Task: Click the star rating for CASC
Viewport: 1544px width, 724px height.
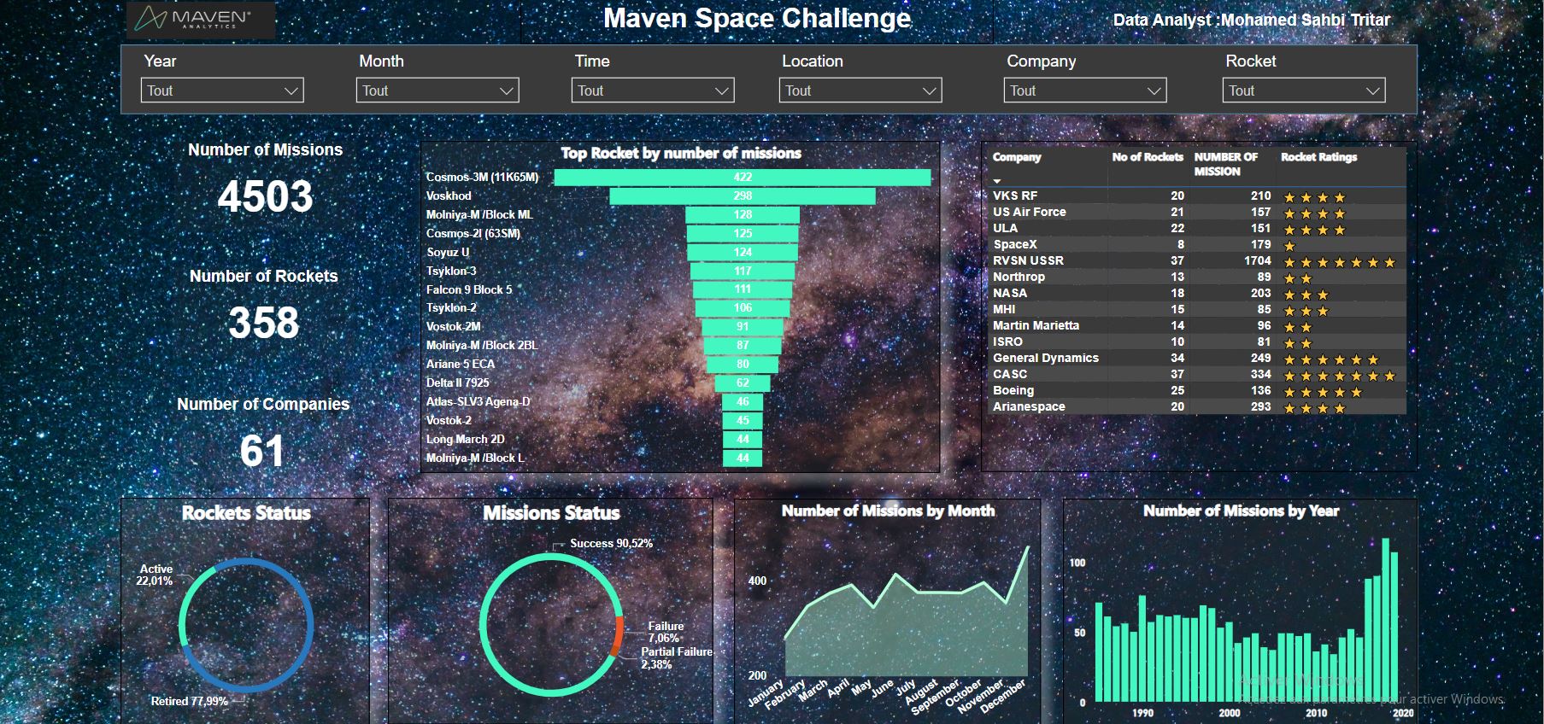Action: click(x=1339, y=376)
